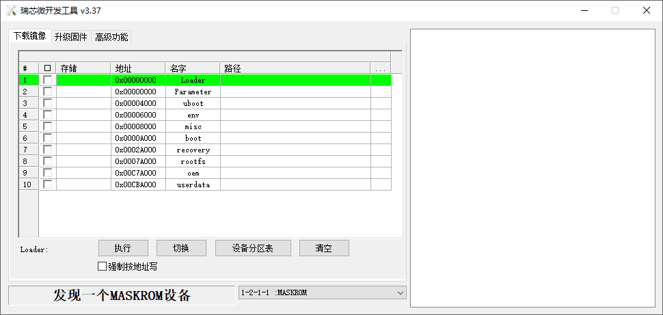Image resolution: width=663 pixels, height=315 pixels.
Task: Click the 执行 button
Action: click(123, 248)
